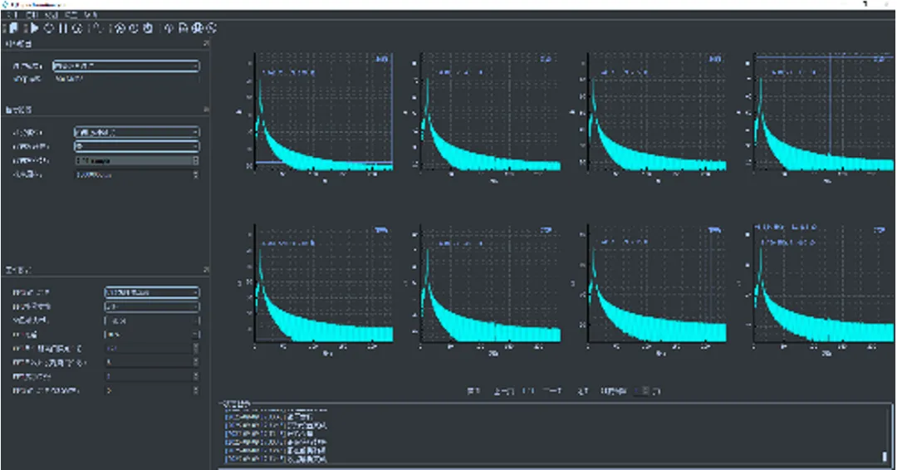Open the first dropdown in the bottom left panel
897x470 pixels.
point(151,292)
